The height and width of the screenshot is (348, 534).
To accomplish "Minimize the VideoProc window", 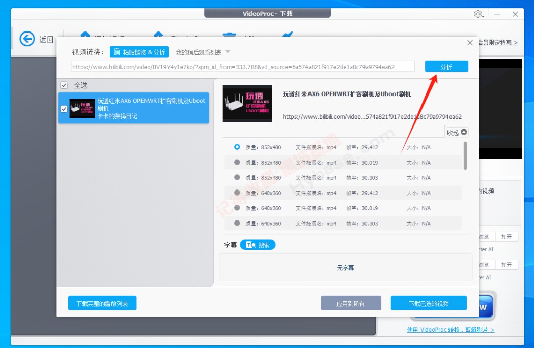I will (x=497, y=14).
